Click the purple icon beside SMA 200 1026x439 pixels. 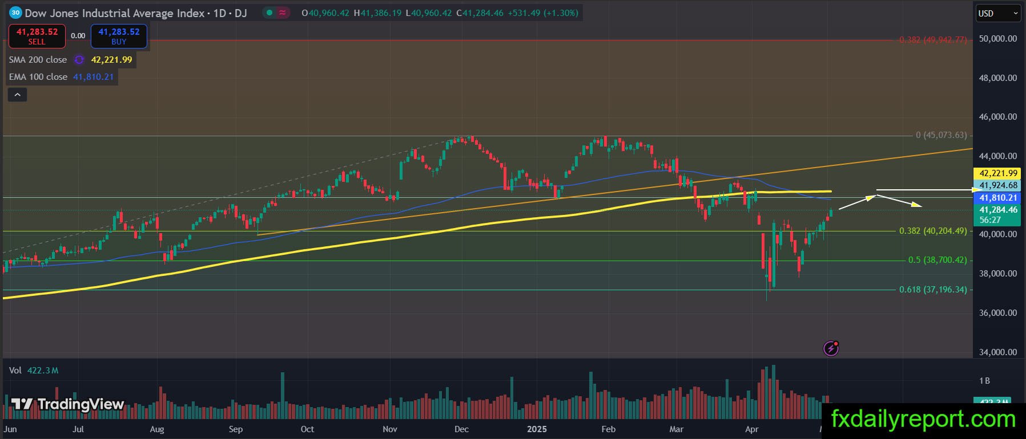79,60
